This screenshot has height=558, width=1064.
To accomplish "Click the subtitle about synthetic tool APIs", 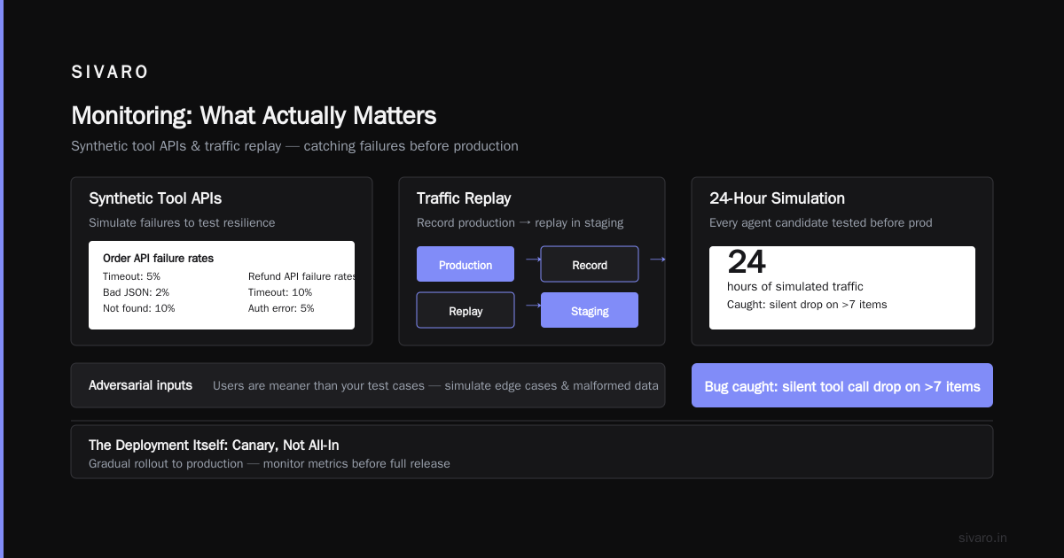I will pos(294,146).
